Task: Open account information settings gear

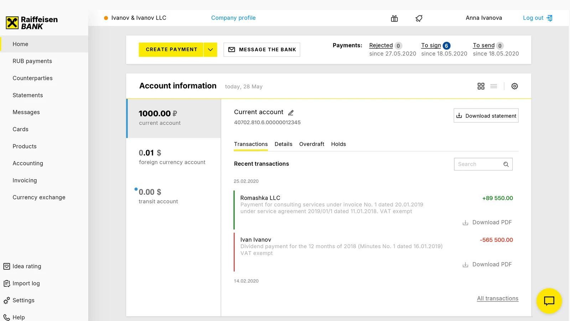Action: [x=514, y=86]
